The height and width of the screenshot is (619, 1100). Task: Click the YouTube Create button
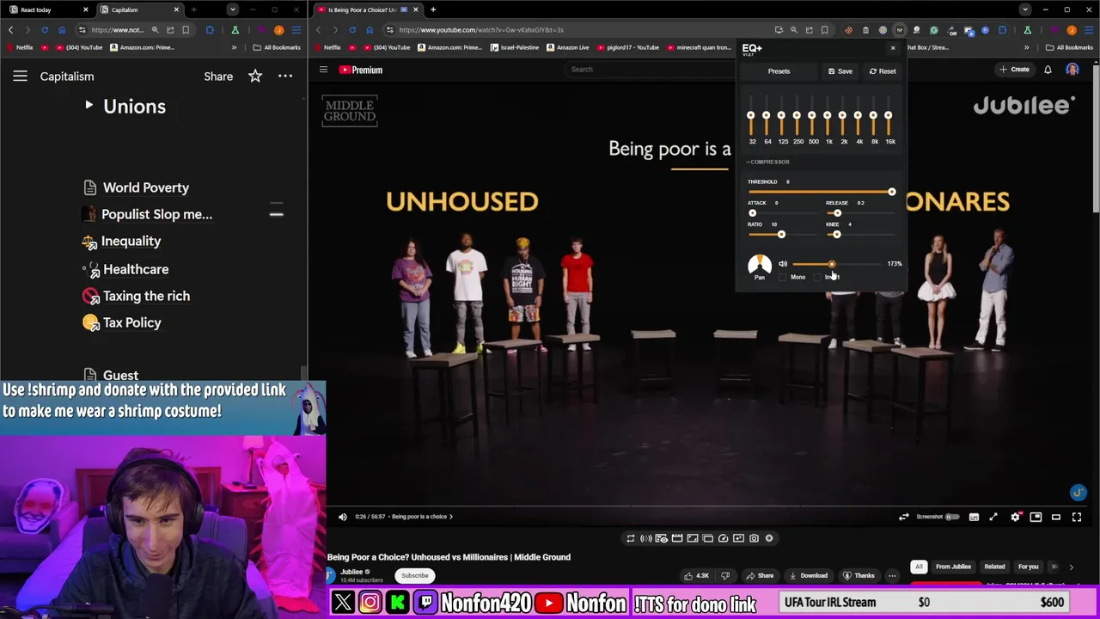click(1014, 70)
